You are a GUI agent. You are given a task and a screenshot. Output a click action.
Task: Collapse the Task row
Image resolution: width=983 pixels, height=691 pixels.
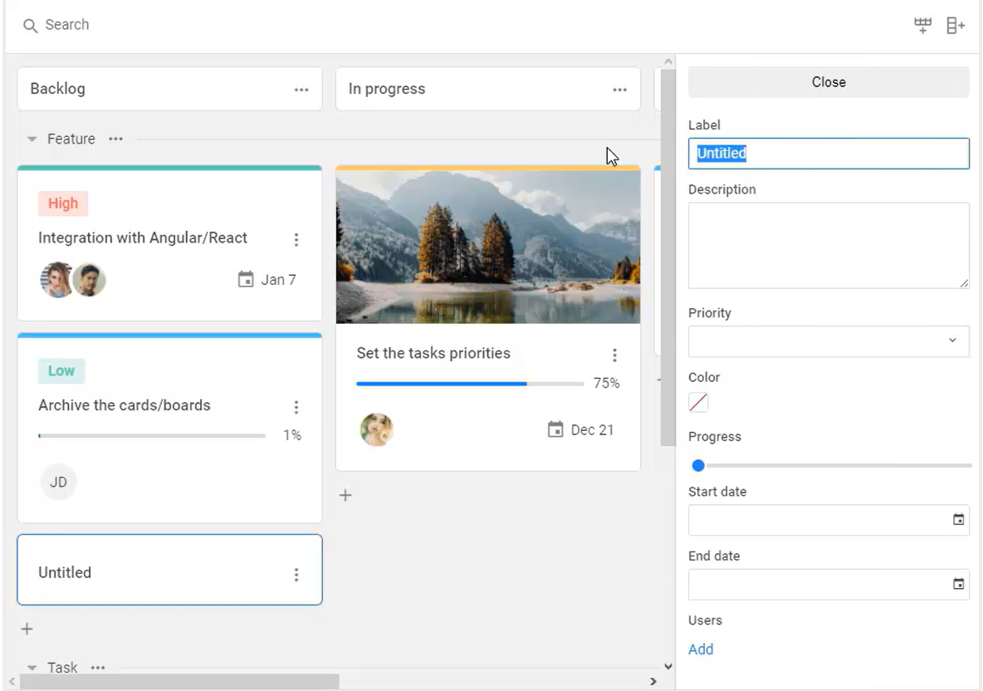(32, 668)
